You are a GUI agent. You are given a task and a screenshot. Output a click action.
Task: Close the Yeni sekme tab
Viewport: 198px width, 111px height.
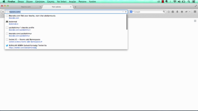point(71,7)
